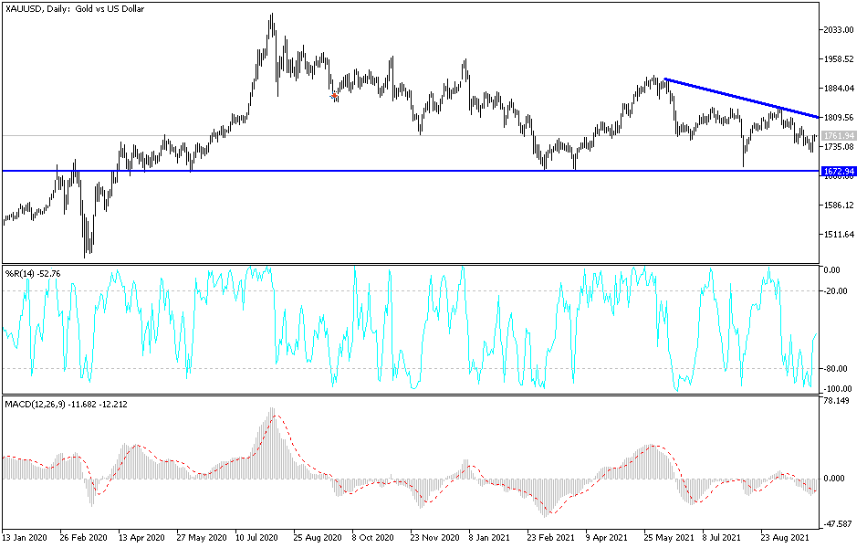Click the 9 Apr 2021 date label
Screen dimensions: 867x548
pyautogui.click(x=607, y=538)
